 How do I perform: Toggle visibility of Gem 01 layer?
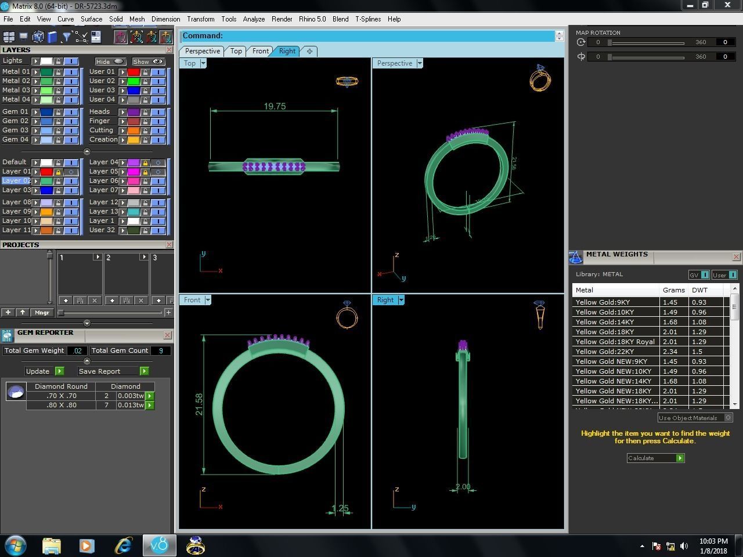click(x=71, y=112)
